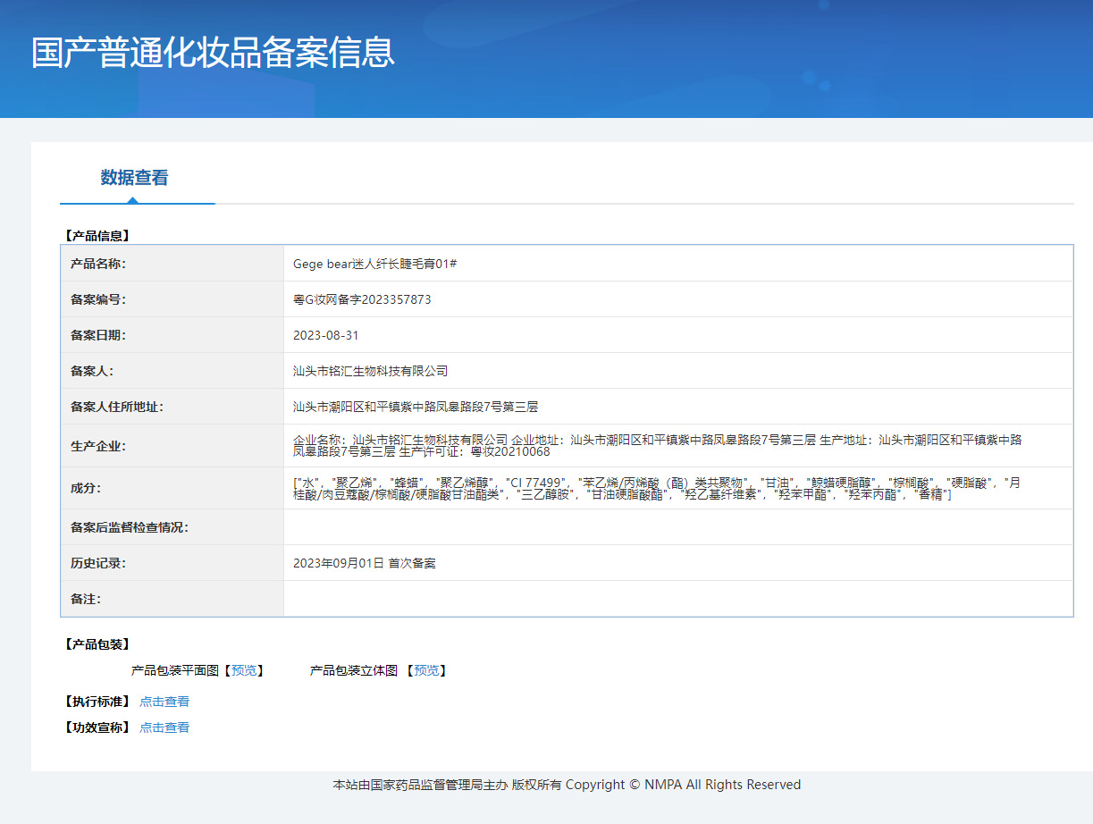Click the 成分 row label

point(86,489)
